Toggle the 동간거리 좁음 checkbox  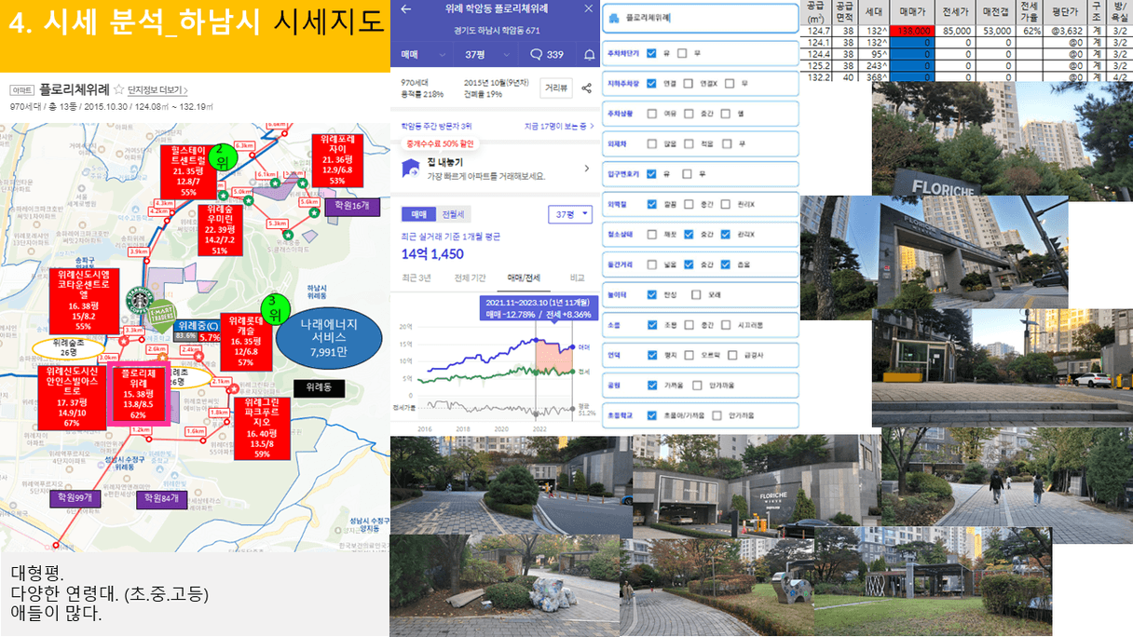click(x=726, y=264)
